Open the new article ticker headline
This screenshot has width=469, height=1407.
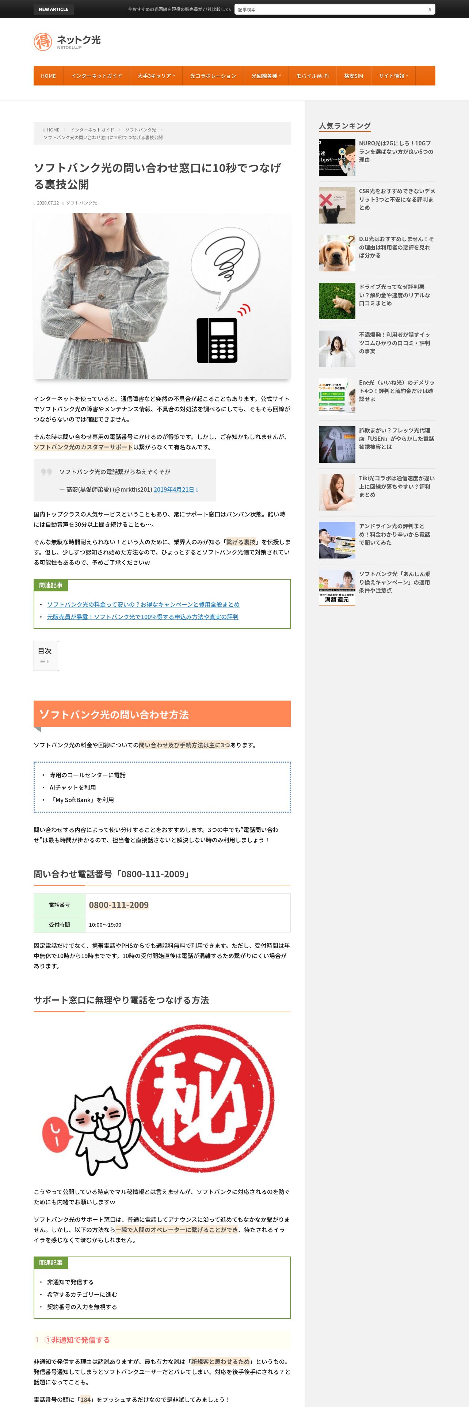click(x=179, y=9)
